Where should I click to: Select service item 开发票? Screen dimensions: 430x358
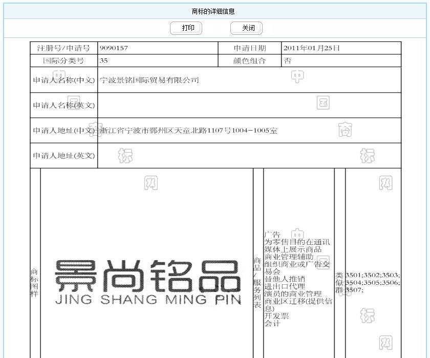tap(276, 316)
